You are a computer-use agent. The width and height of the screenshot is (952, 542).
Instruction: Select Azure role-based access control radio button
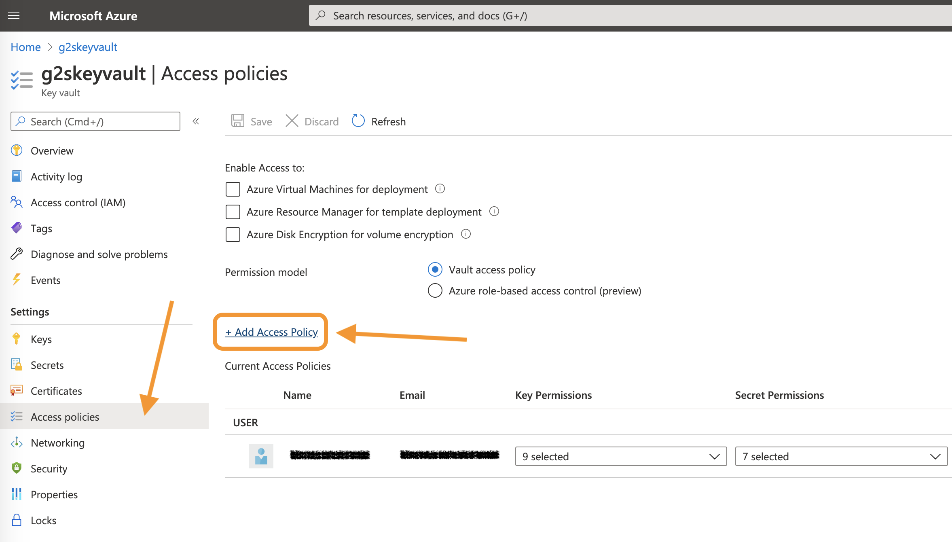435,290
